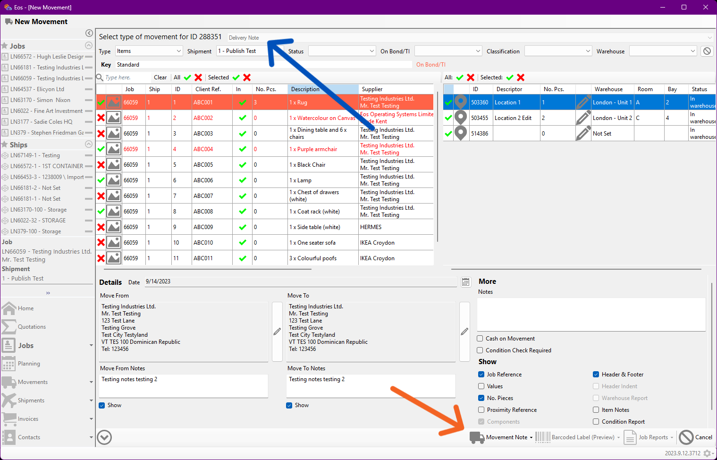Expand the Status dropdown
717x460 pixels.
[342, 51]
